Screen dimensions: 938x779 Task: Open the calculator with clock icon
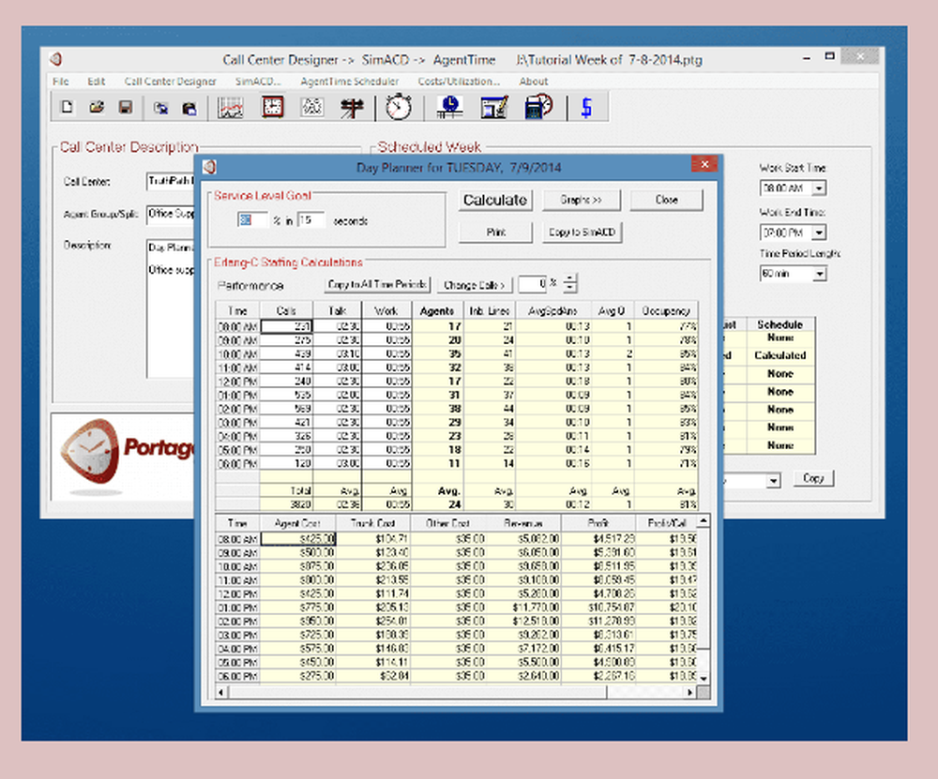tap(539, 107)
